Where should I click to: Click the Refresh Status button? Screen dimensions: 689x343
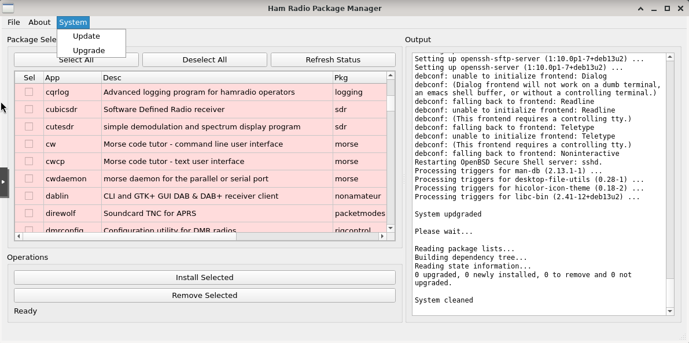pos(333,59)
